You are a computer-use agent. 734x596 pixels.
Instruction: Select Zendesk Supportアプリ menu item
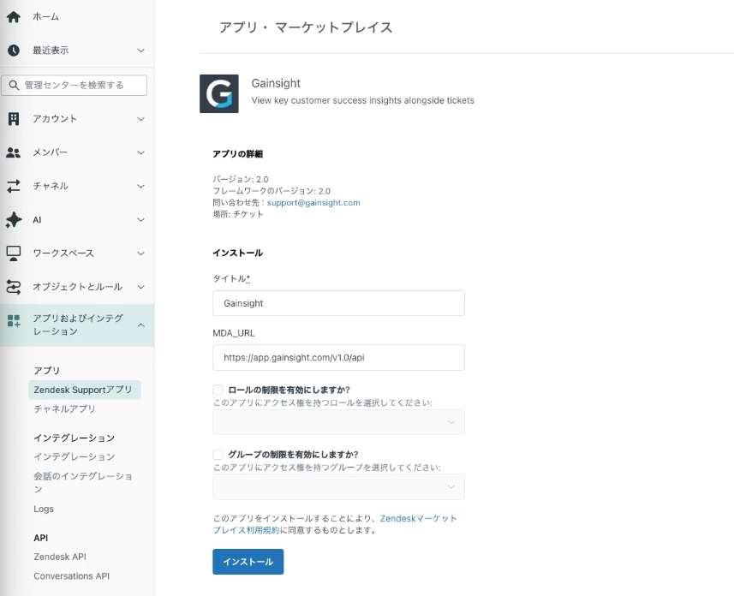pyautogui.click(x=84, y=390)
